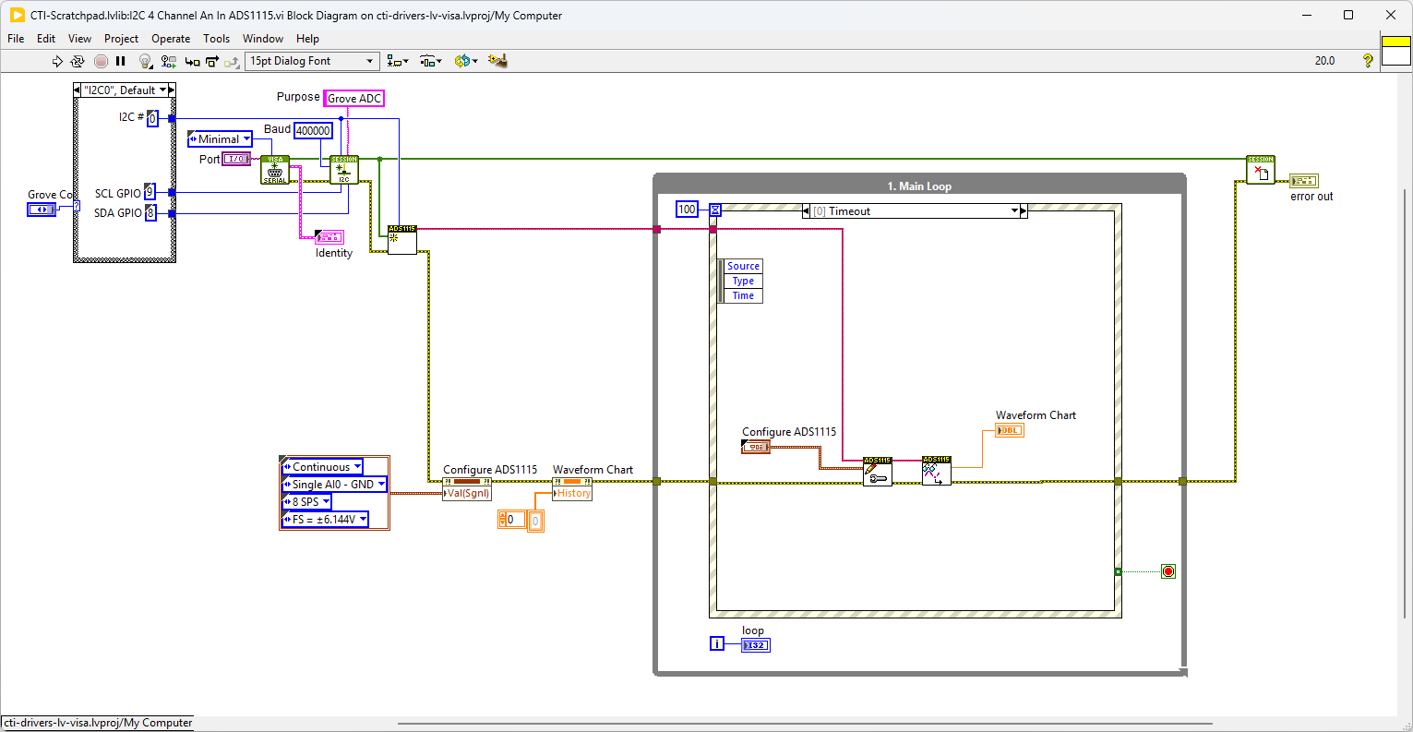
Task: Open the Operate menu
Action: click(171, 39)
